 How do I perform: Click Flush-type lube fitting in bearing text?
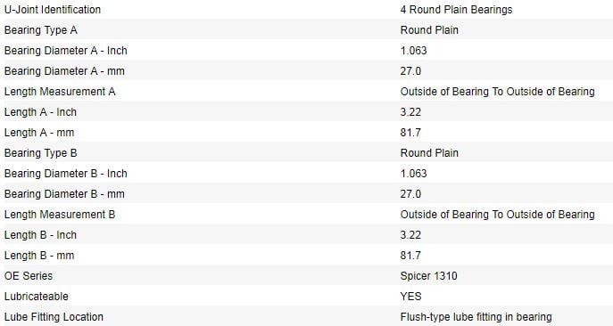click(x=476, y=316)
